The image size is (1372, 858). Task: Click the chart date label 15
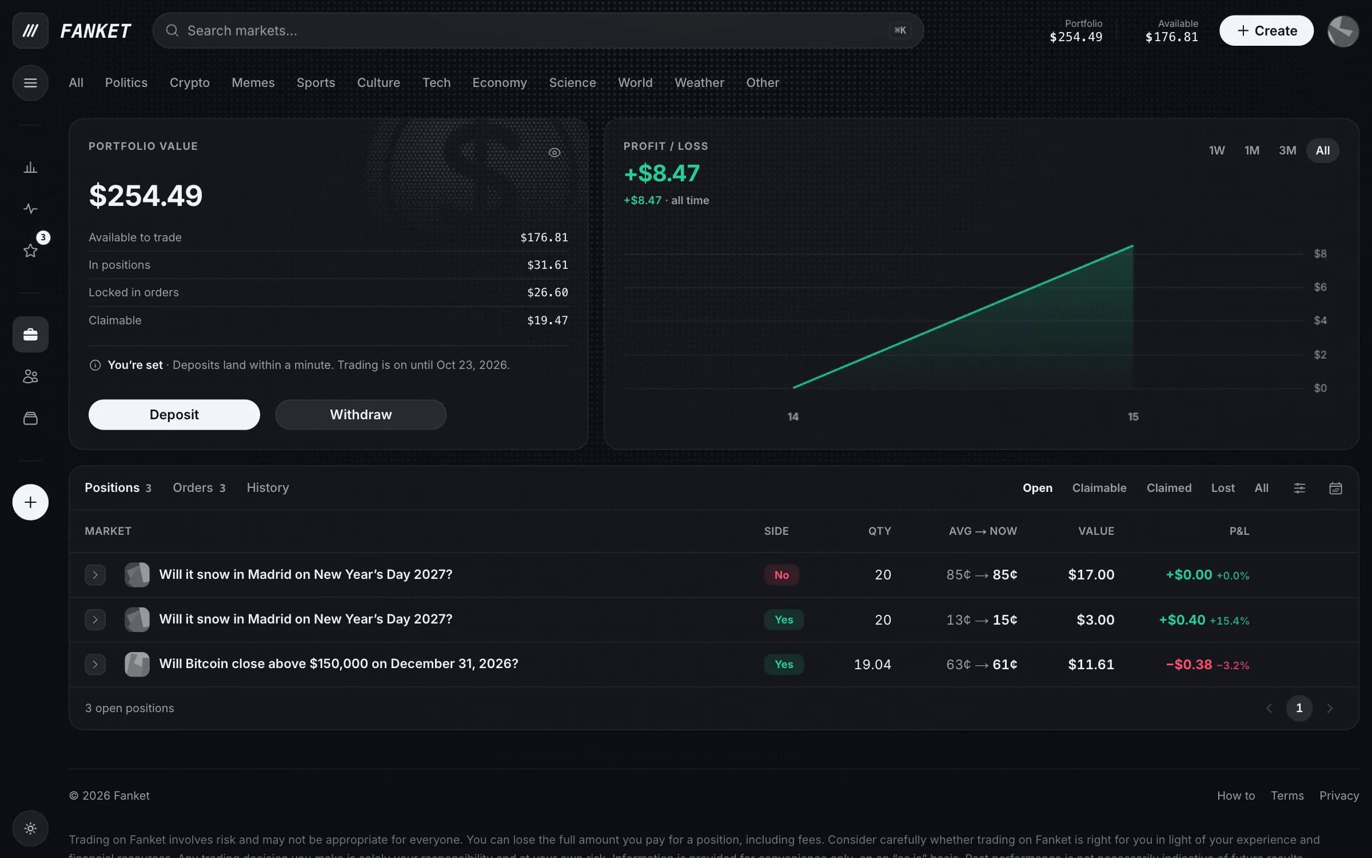pos(1132,417)
